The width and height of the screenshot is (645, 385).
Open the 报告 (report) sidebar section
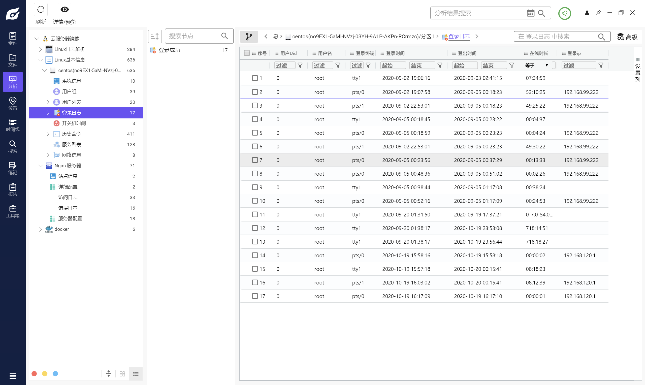click(13, 190)
